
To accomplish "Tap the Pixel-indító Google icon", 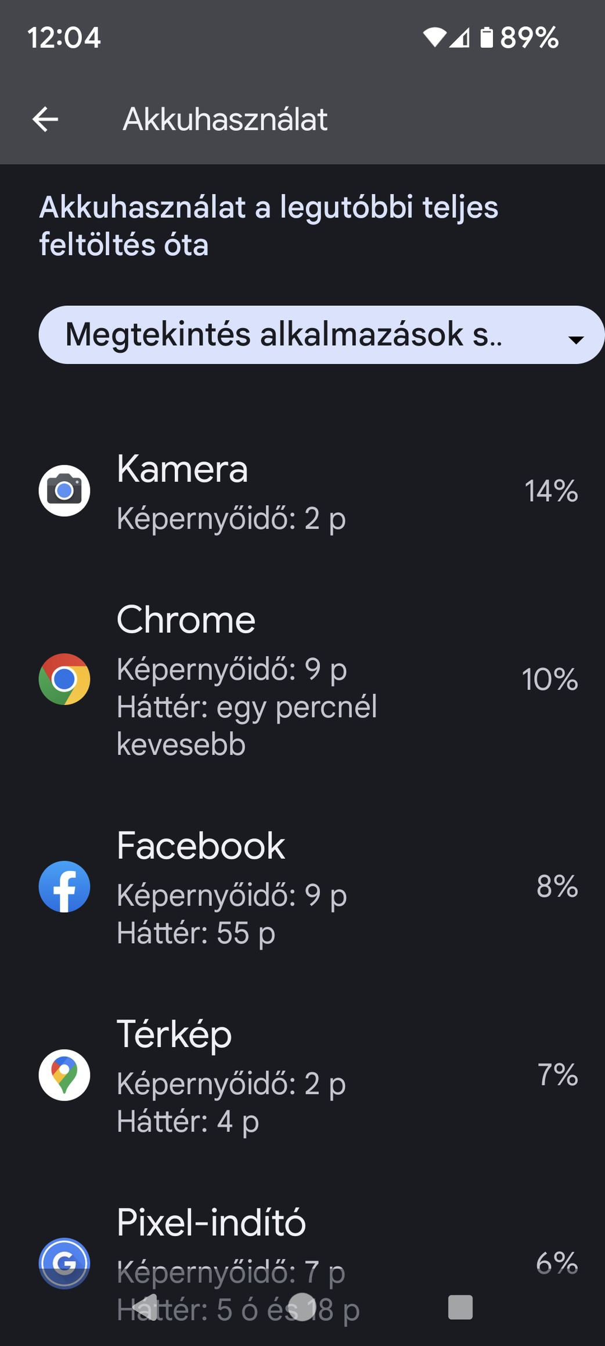I will click(x=64, y=1263).
